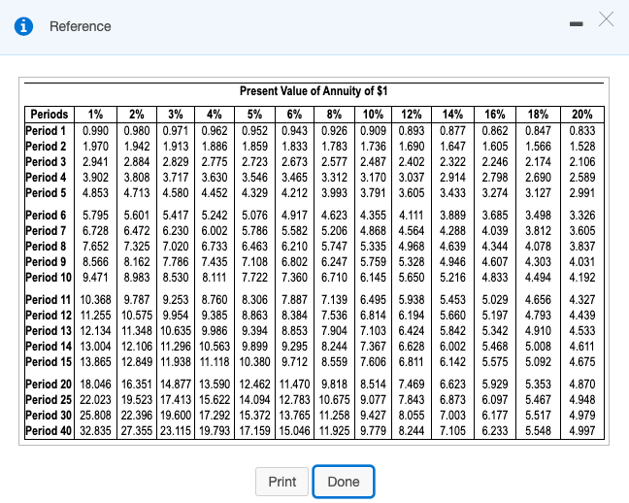The width and height of the screenshot is (629, 503).
Task: Click the 6% column header
Action: tap(294, 115)
